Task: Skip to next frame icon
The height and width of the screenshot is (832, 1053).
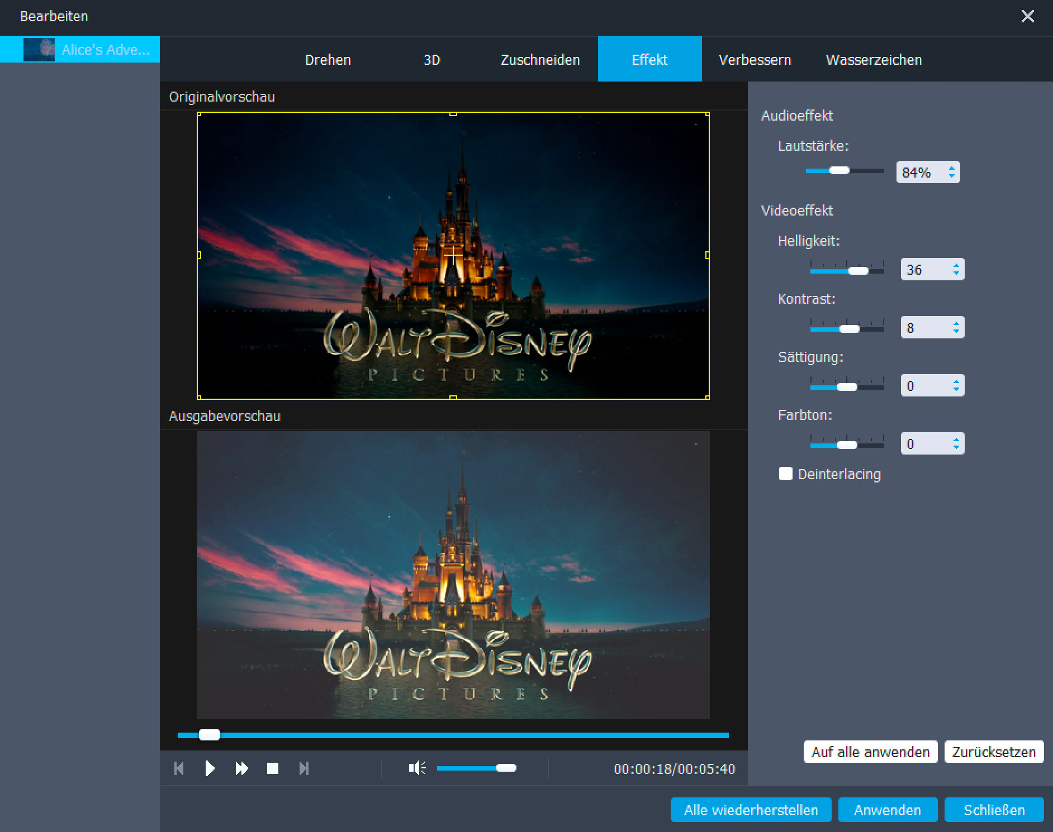Action: click(304, 768)
